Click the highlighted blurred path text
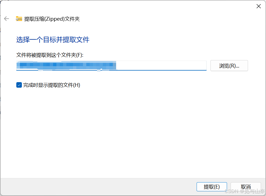Image resolution: width=266 pixels, height=196 pixels. [66, 65]
